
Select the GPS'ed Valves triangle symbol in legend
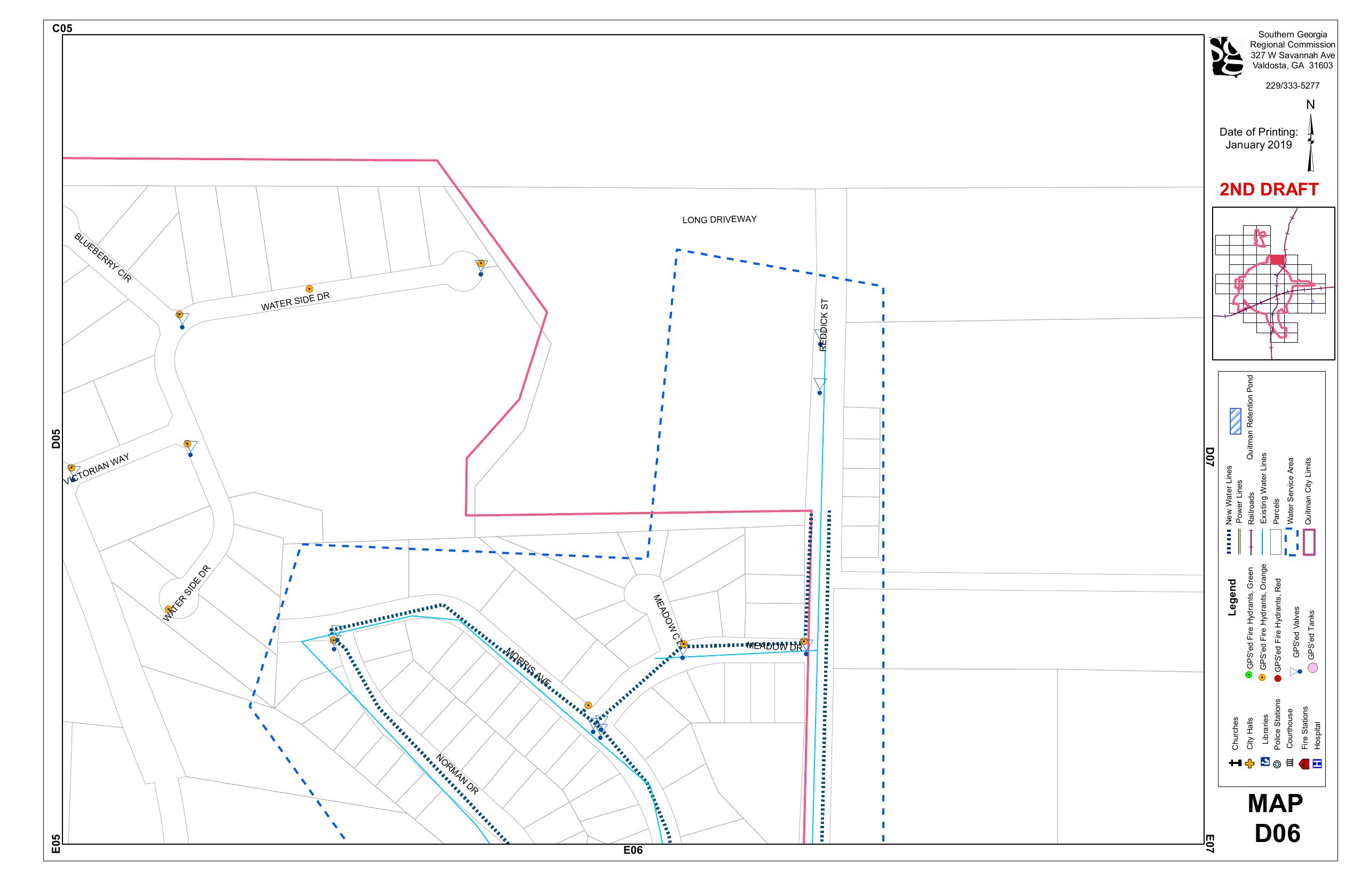click(x=1295, y=672)
